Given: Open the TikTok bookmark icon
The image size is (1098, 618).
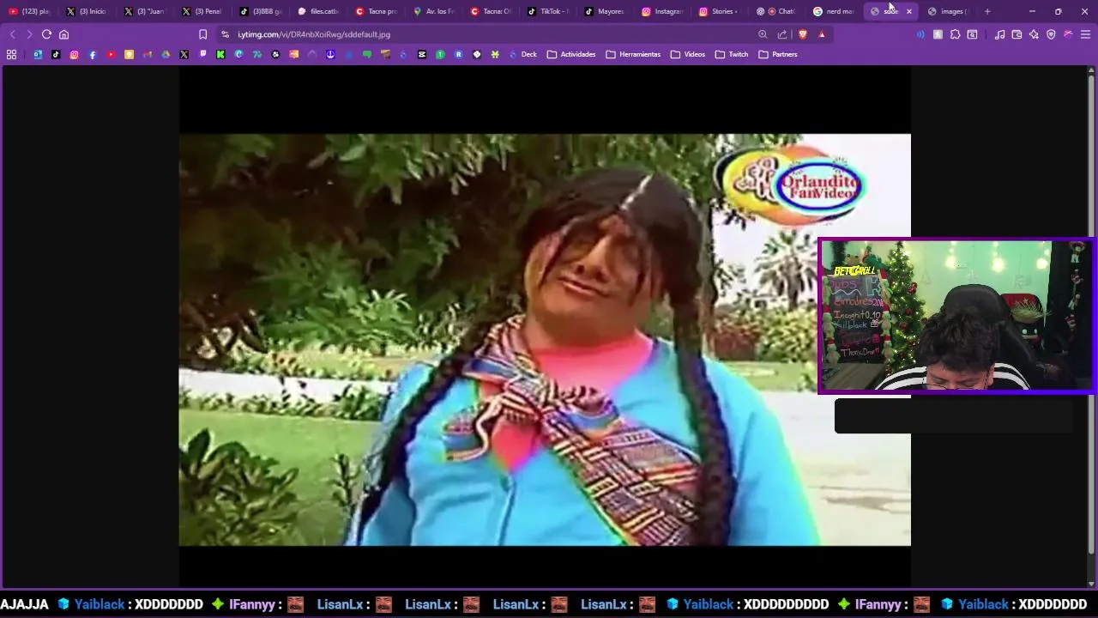Looking at the screenshot, I should point(56,54).
